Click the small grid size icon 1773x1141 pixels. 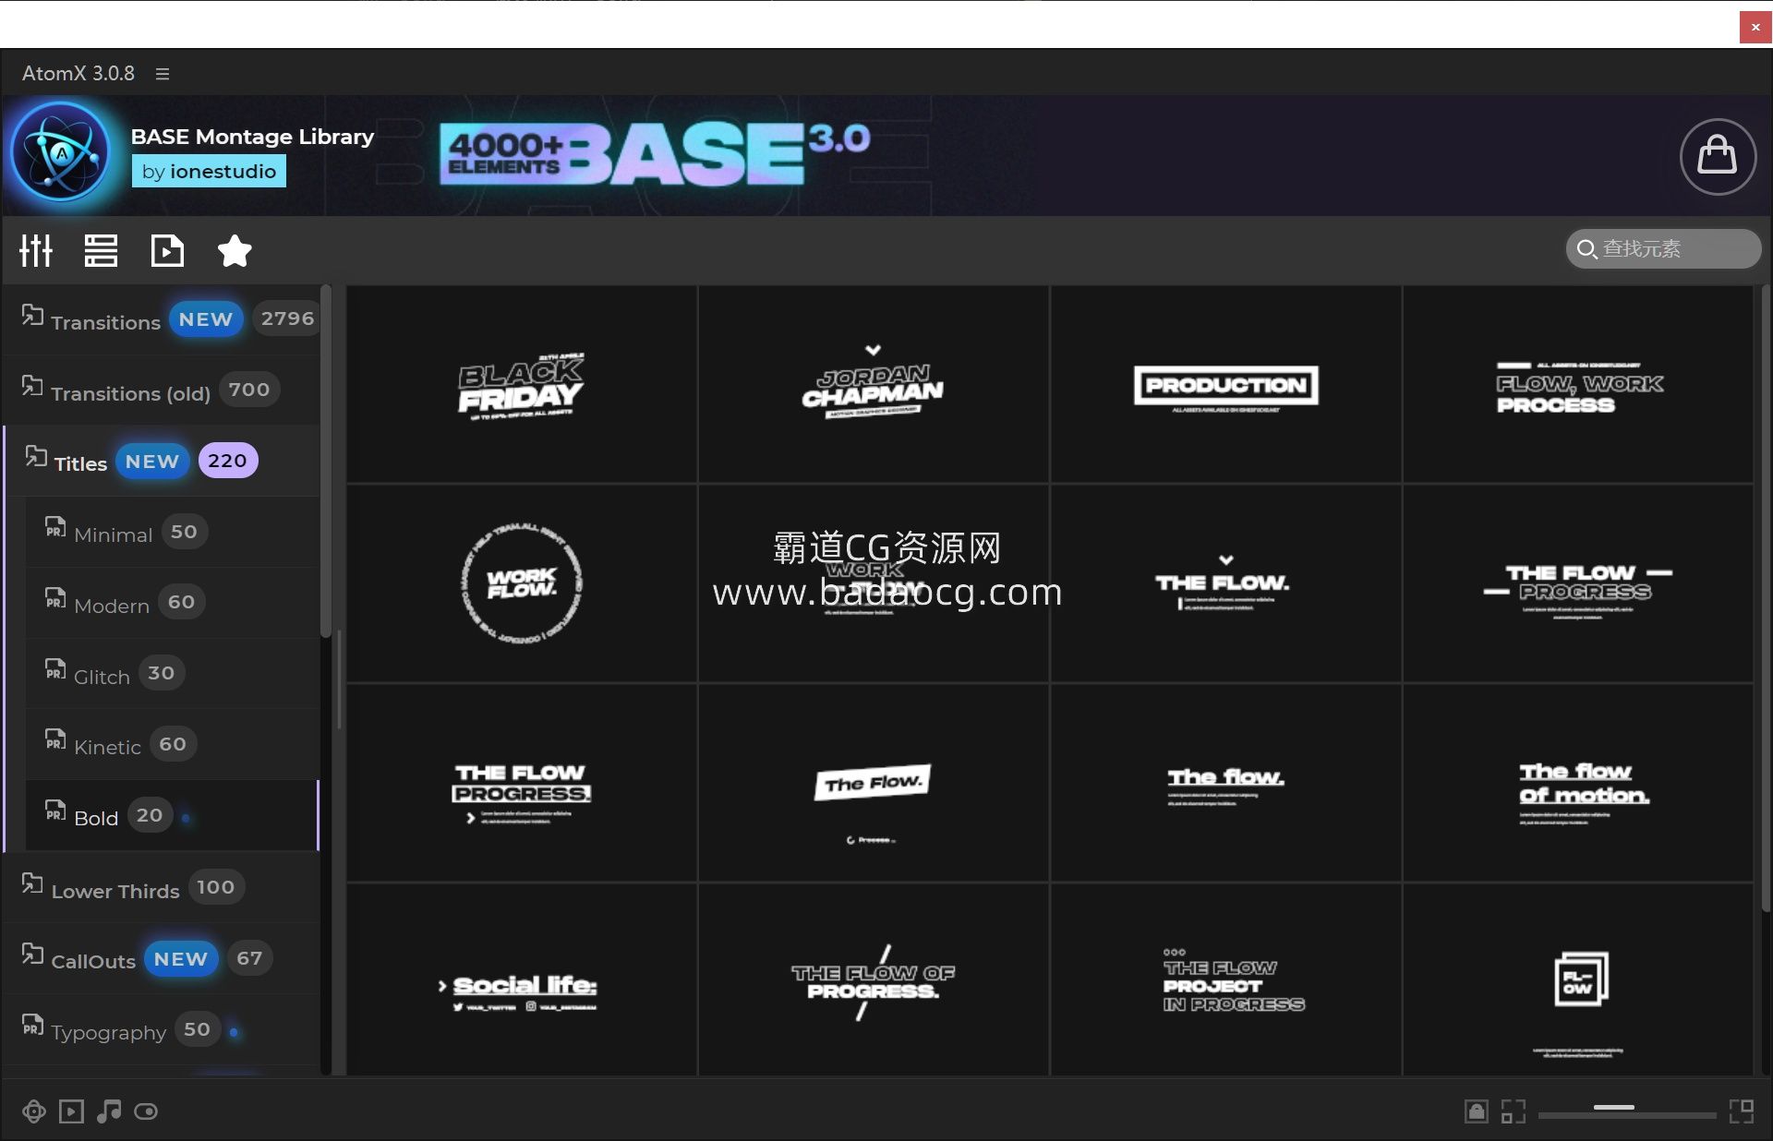[1514, 1111]
